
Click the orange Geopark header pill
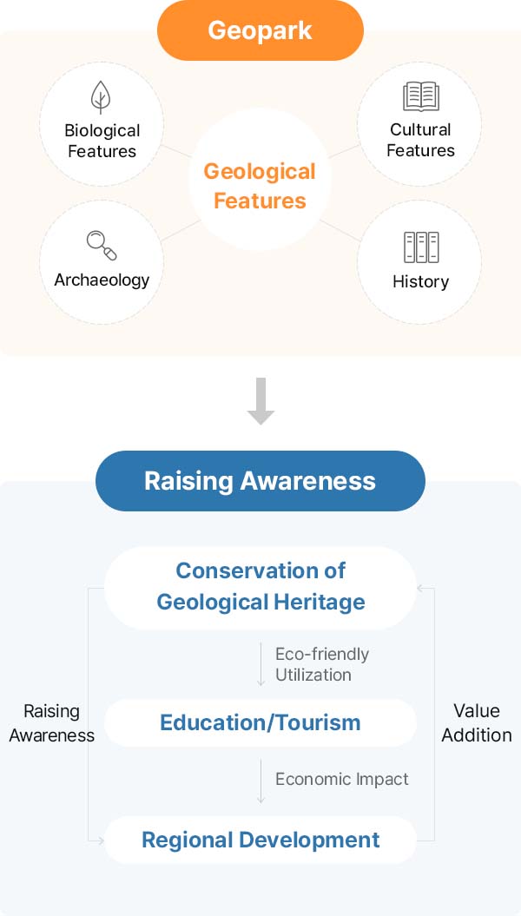260,32
